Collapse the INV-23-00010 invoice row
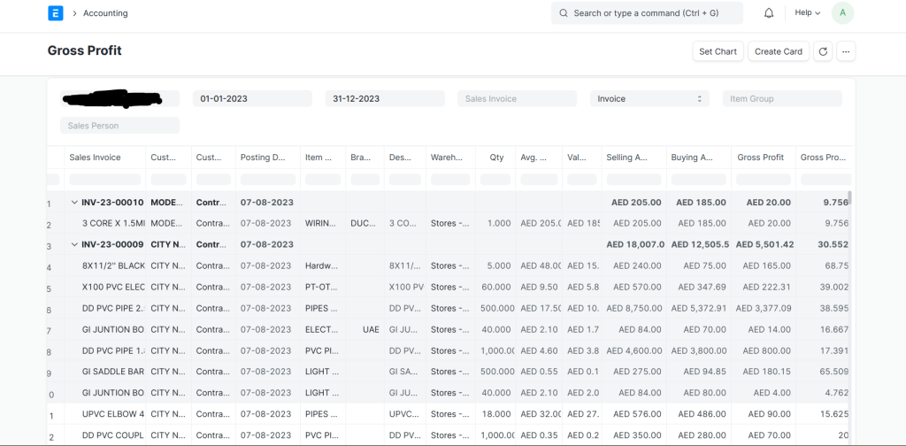This screenshot has width=906, height=446. pyautogui.click(x=74, y=203)
